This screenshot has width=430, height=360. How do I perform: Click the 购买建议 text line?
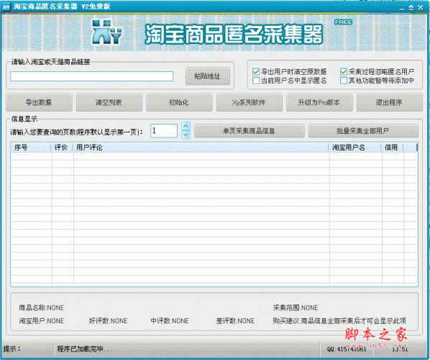coord(339,320)
